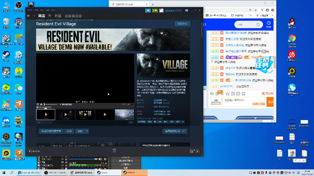This screenshot has width=314, height=176.
Task: Toggle eye icon of second visible OBS source
Action: click(x=62, y=162)
